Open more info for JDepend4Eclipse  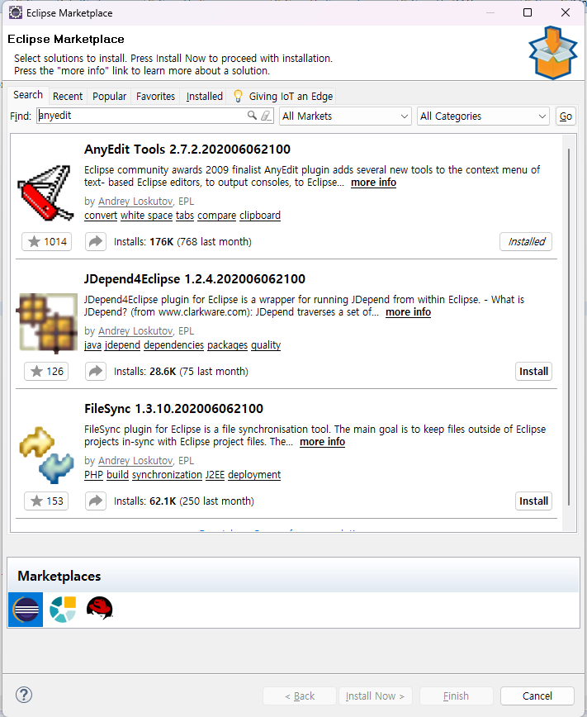tap(408, 312)
